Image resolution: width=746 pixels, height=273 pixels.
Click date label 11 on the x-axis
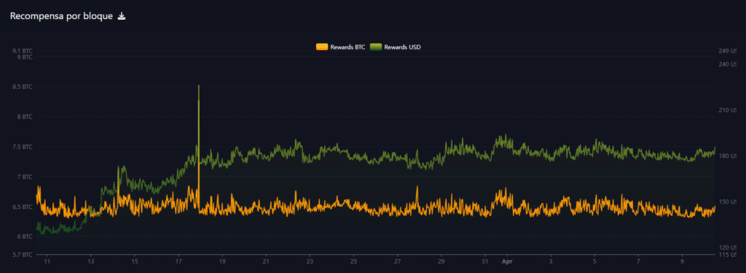47,261
